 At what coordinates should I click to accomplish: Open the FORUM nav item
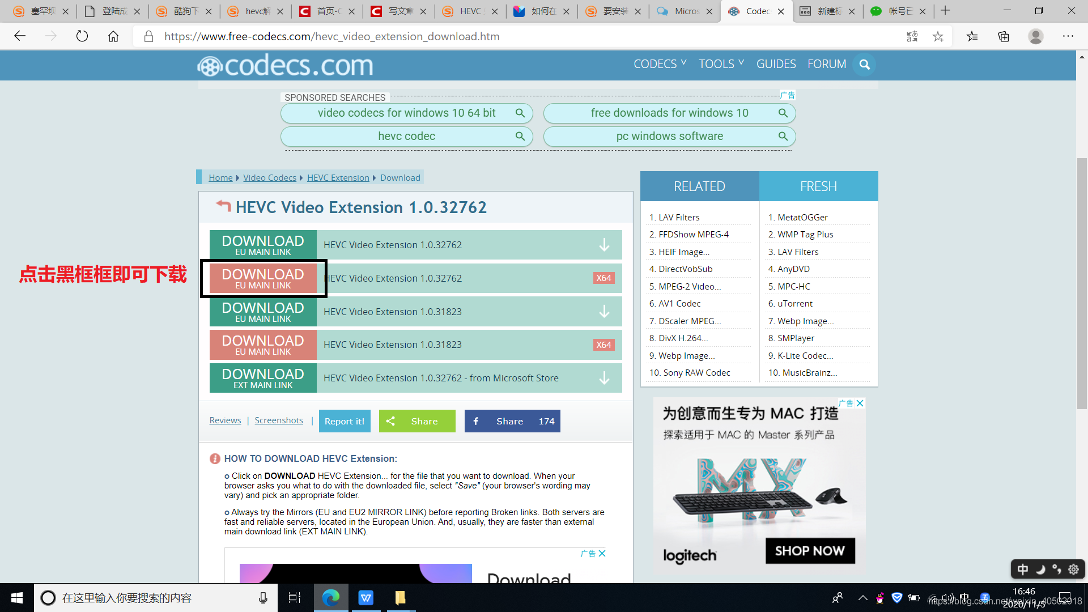(x=827, y=64)
